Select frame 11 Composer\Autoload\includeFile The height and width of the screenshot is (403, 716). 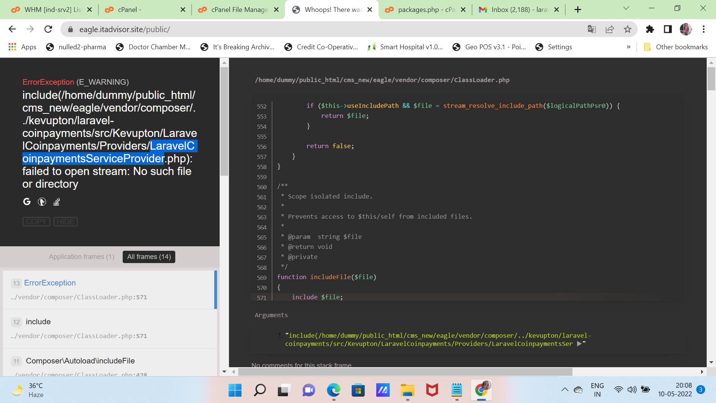tap(110, 363)
